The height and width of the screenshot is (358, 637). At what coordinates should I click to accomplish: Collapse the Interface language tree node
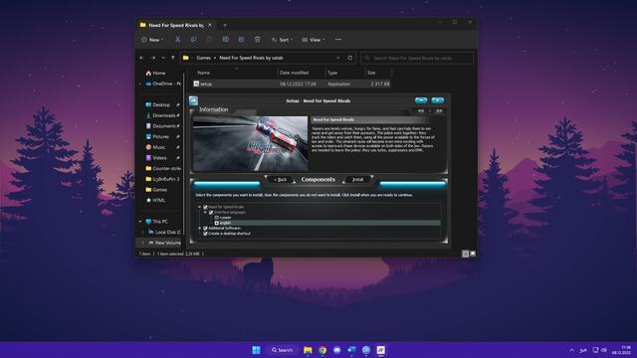(205, 212)
